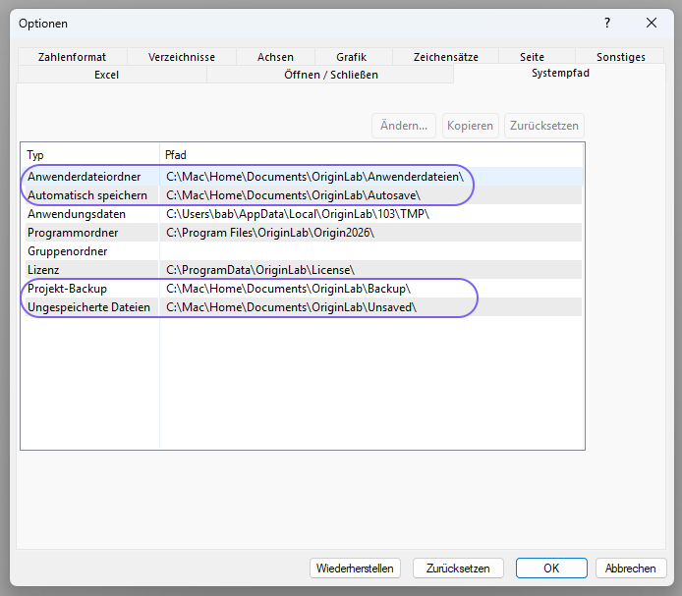Open the Zeichensätze tab

point(445,57)
